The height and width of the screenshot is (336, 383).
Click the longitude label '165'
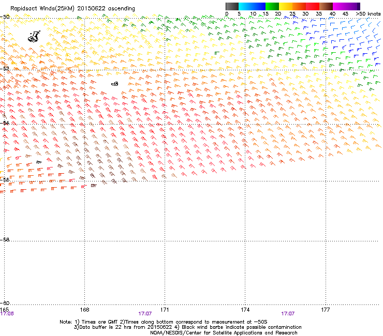pos(4,310)
